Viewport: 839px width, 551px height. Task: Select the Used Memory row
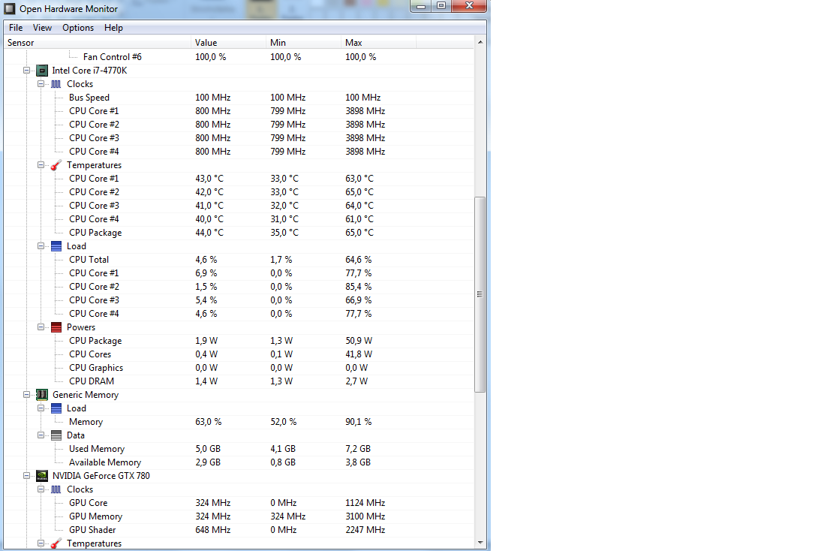[239, 449]
